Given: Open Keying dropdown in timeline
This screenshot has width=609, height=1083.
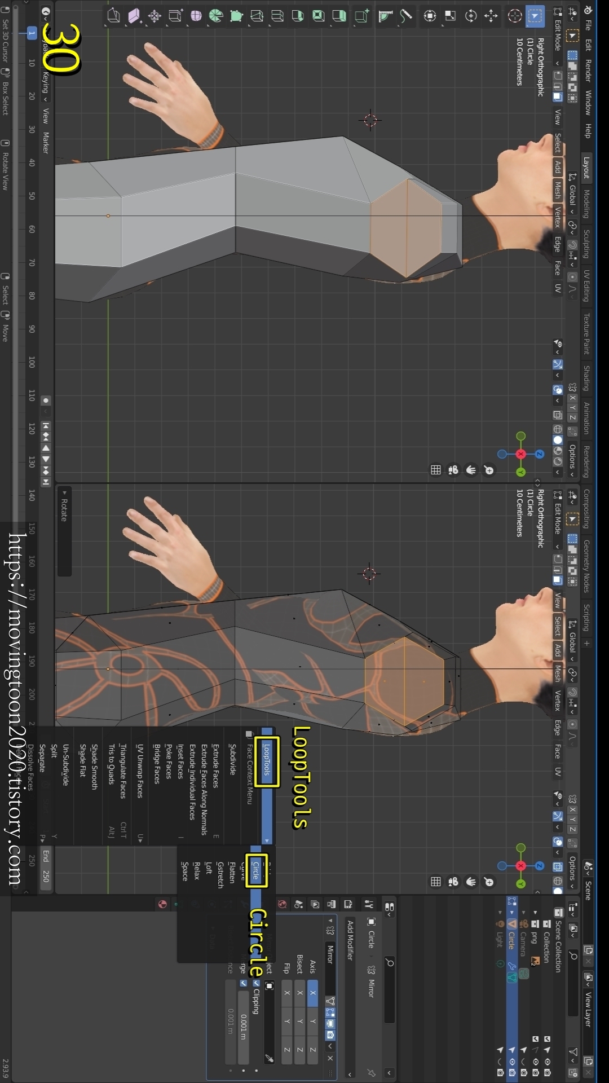Looking at the screenshot, I should coord(46,86).
